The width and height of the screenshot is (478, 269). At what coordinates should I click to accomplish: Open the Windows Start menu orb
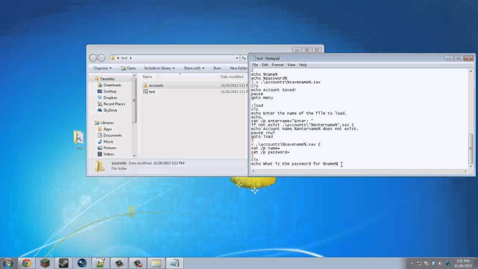click(x=7, y=263)
